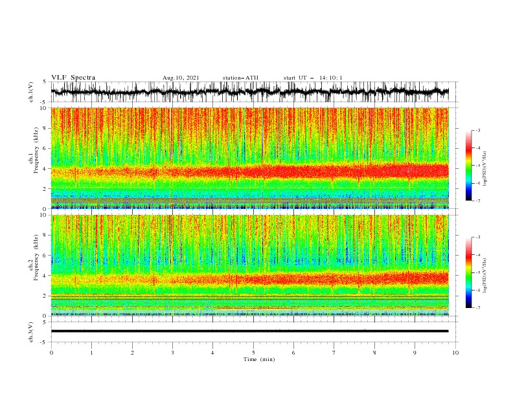Click the "-7" label on ch.2 color bar

(477, 308)
